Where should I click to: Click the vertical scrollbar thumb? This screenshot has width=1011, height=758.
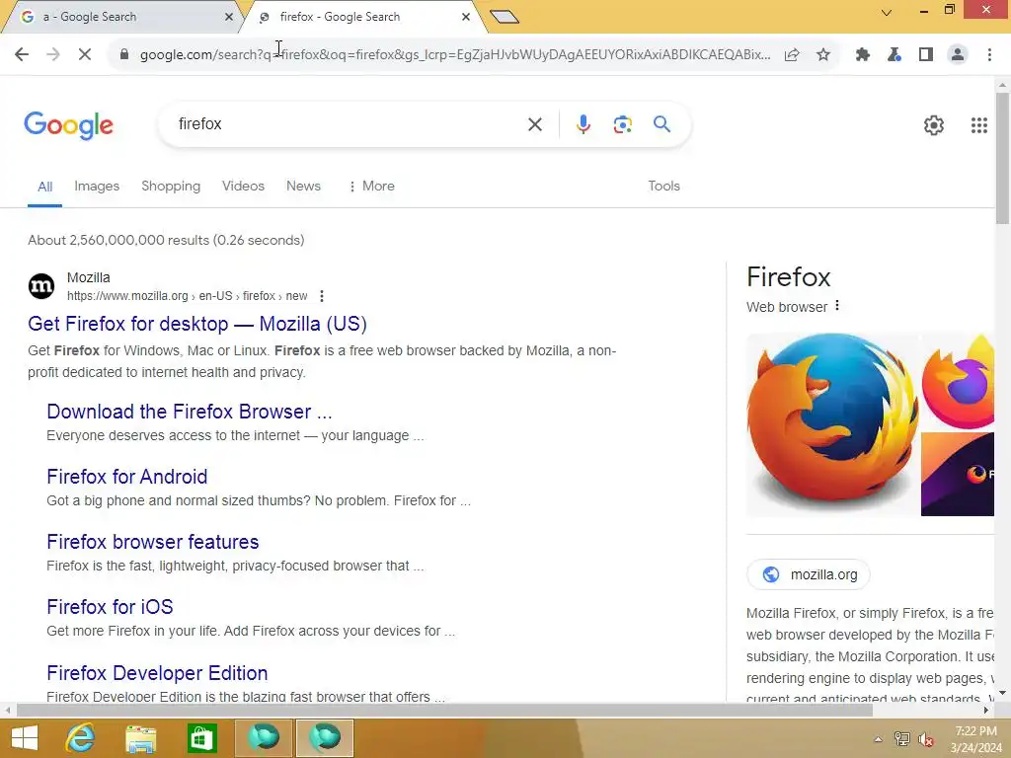pos(1002,158)
